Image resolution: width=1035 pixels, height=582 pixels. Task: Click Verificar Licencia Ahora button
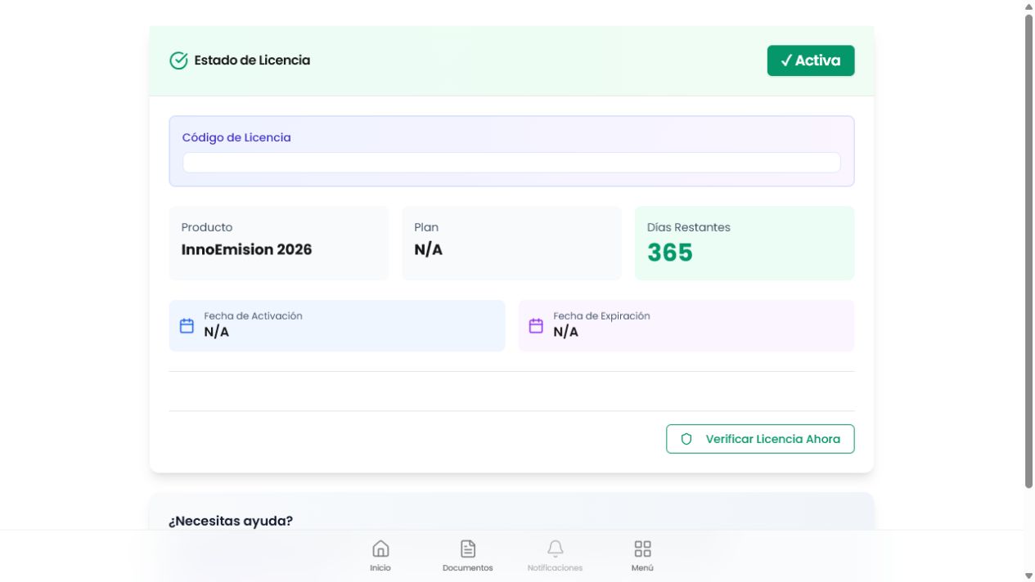click(760, 439)
